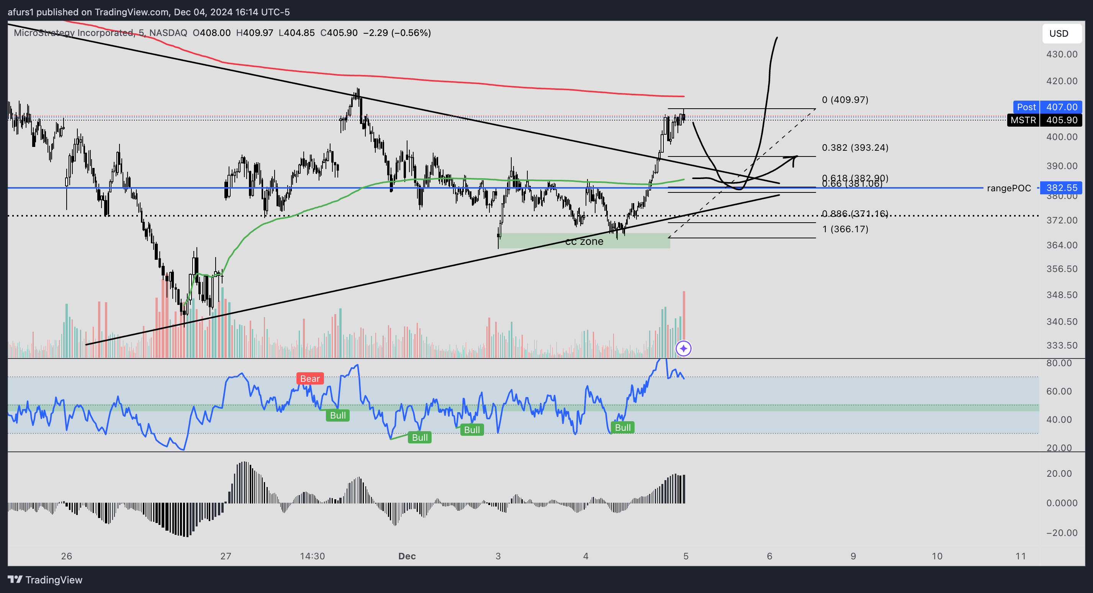
Task: Click the red Bear divergence label
Action: (310, 378)
